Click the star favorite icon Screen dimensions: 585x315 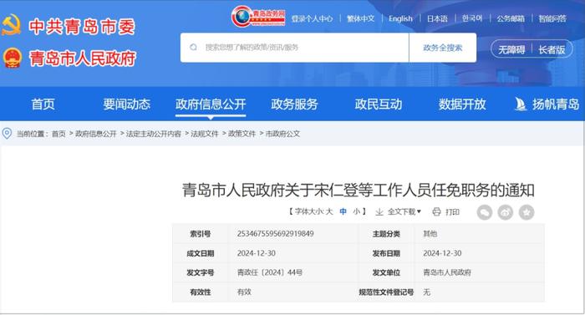(526, 212)
